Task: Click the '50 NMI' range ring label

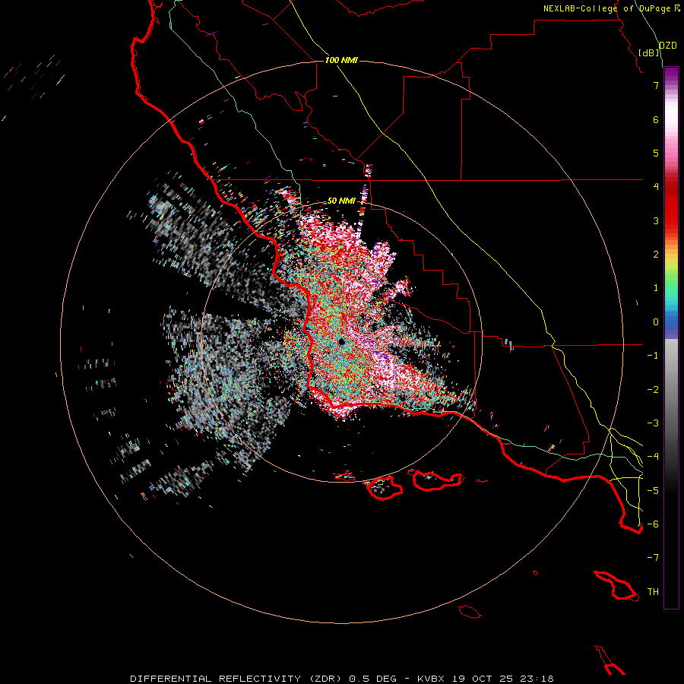Action: coord(341,201)
